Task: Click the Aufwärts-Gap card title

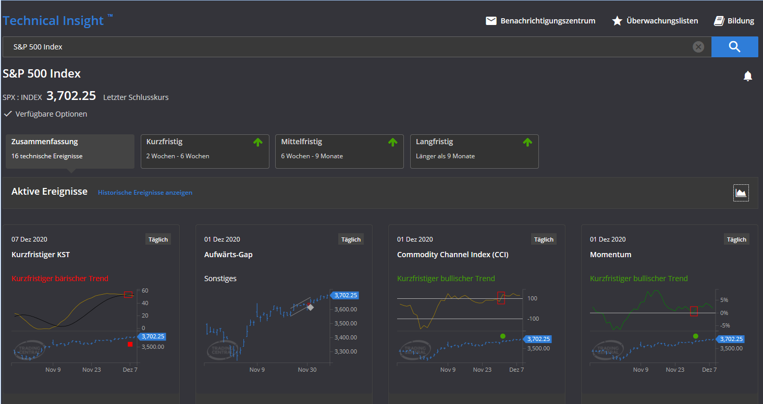Action: (228, 255)
